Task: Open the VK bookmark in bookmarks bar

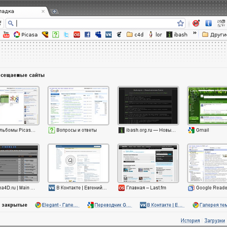Action: [x=108, y=35]
